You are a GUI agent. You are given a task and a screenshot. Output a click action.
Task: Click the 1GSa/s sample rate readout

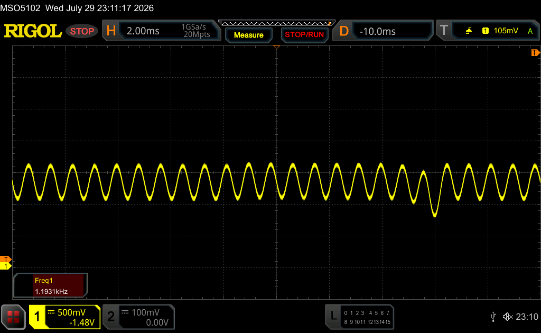tap(193, 27)
